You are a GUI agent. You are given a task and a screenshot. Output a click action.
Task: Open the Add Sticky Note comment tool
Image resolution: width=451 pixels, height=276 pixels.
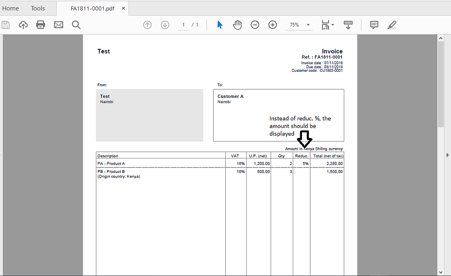[x=374, y=25]
